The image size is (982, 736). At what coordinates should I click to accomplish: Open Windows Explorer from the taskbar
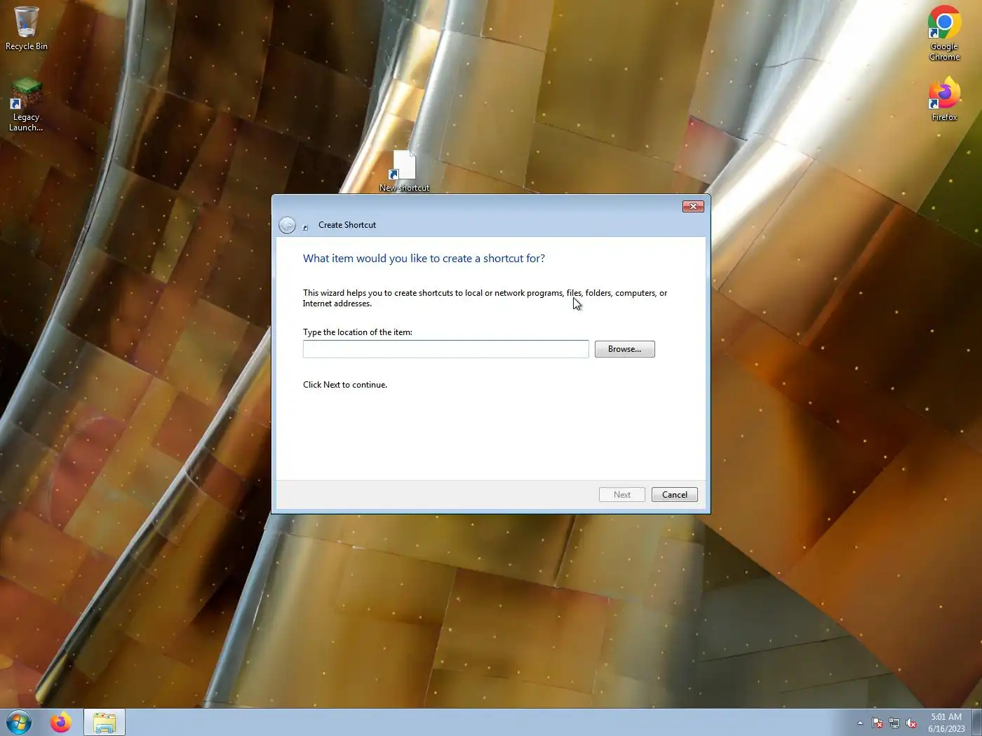point(105,722)
